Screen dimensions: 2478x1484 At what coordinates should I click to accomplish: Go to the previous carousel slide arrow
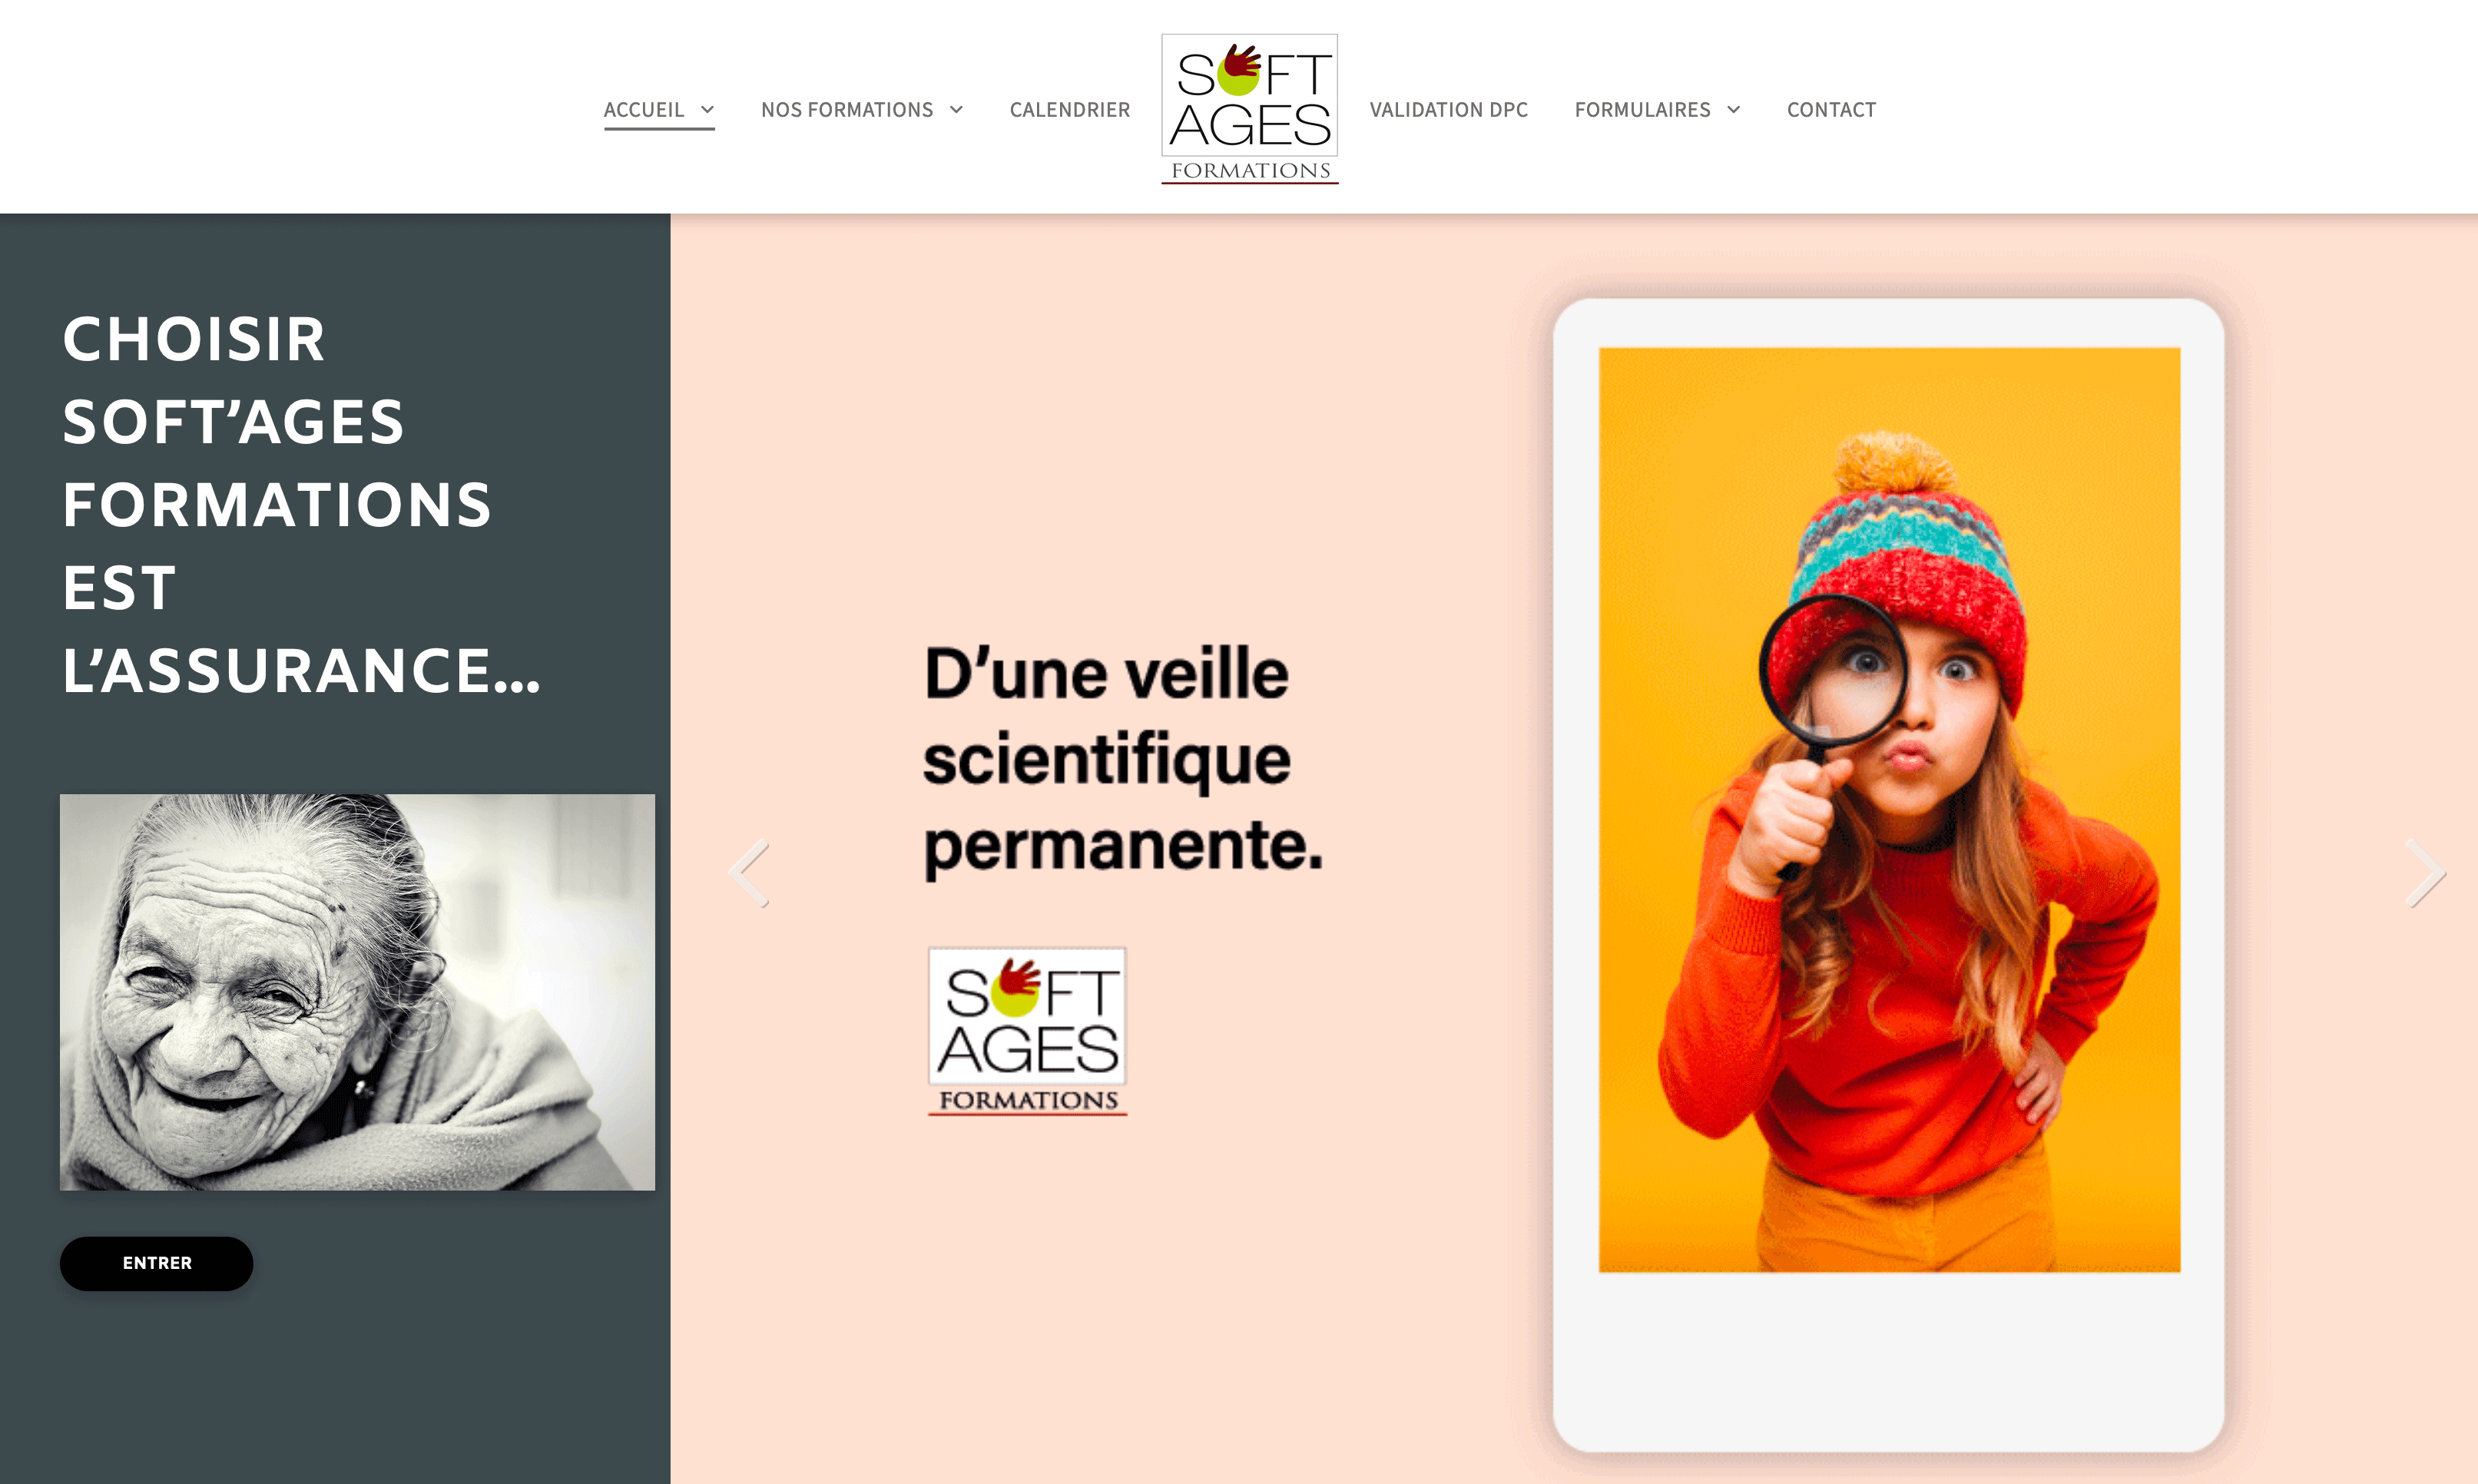point(749,873)
